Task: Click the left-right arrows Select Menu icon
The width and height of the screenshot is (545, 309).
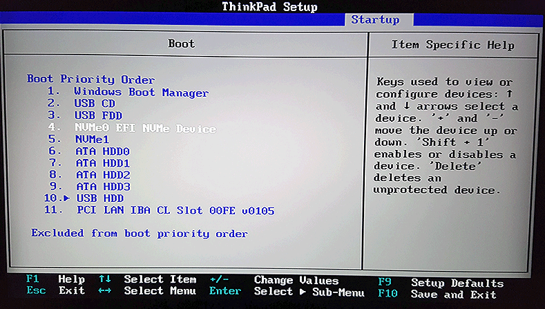Action: tap(104, 290)
